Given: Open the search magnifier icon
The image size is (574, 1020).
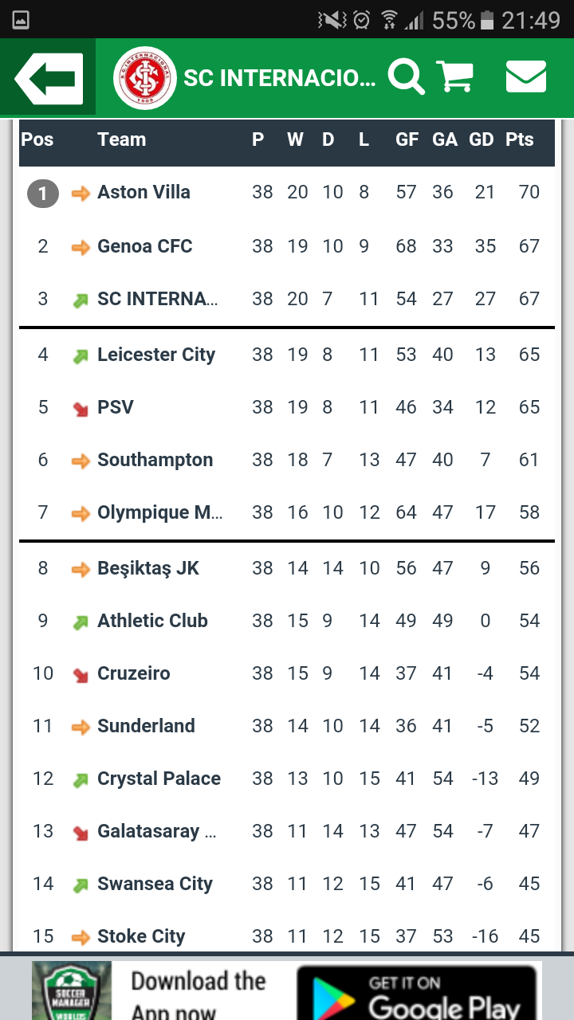Looking at the screenshot, I should point(406,77).
